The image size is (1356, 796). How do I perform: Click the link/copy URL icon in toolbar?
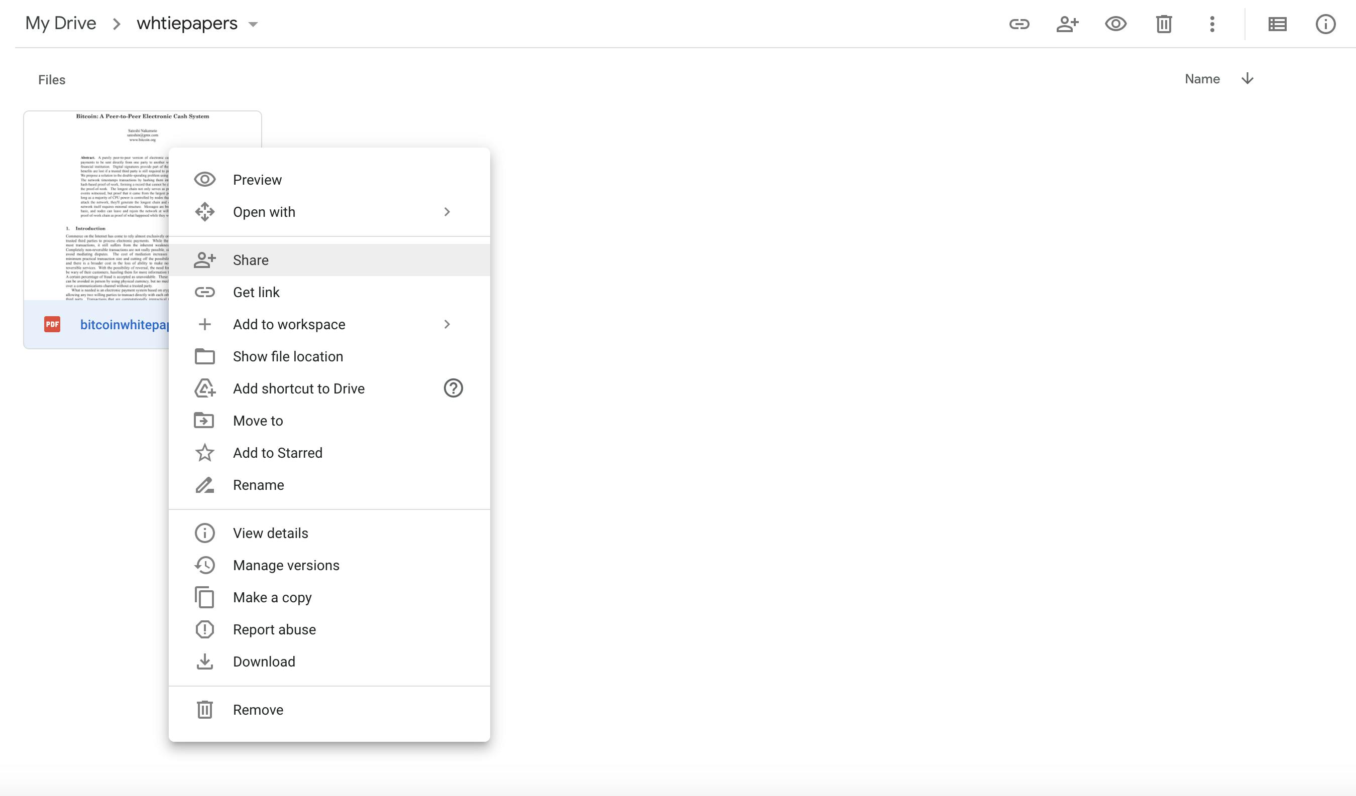(1021, 24)
